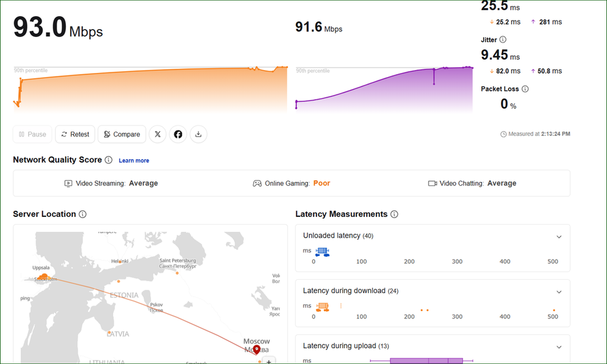The height and width of the screenshot is (364, 607).
Task: Open Network Quality Score info icon
Action: [x=109, y=160]
